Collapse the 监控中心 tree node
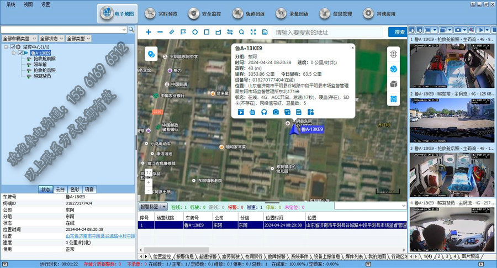This screenshot has width=497, height=268. (x=5, y=48)
